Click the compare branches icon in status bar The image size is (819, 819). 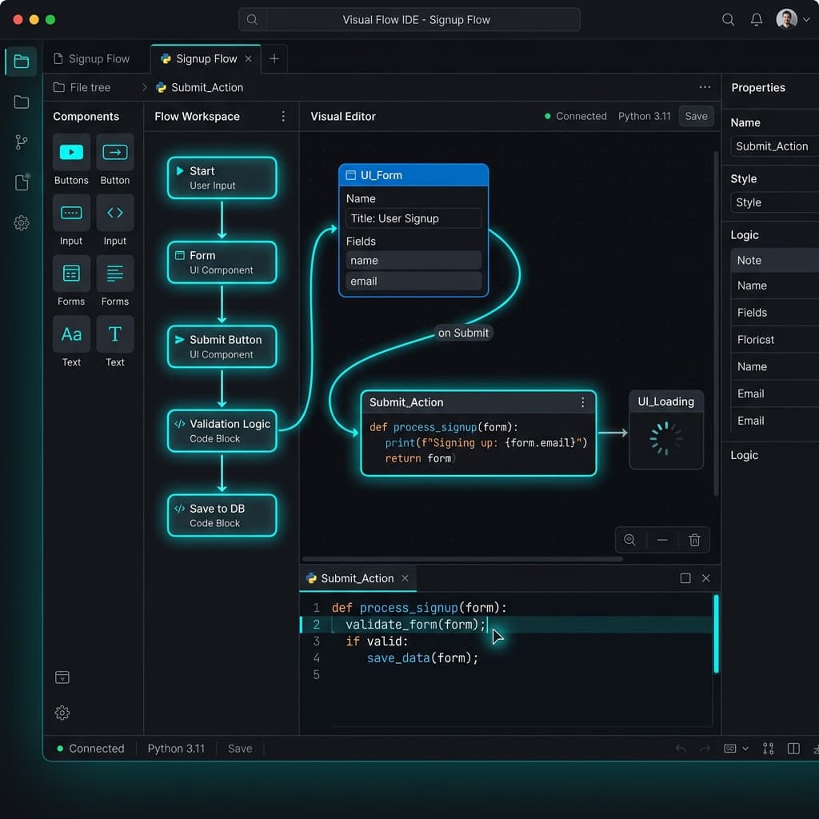point(768,749)
